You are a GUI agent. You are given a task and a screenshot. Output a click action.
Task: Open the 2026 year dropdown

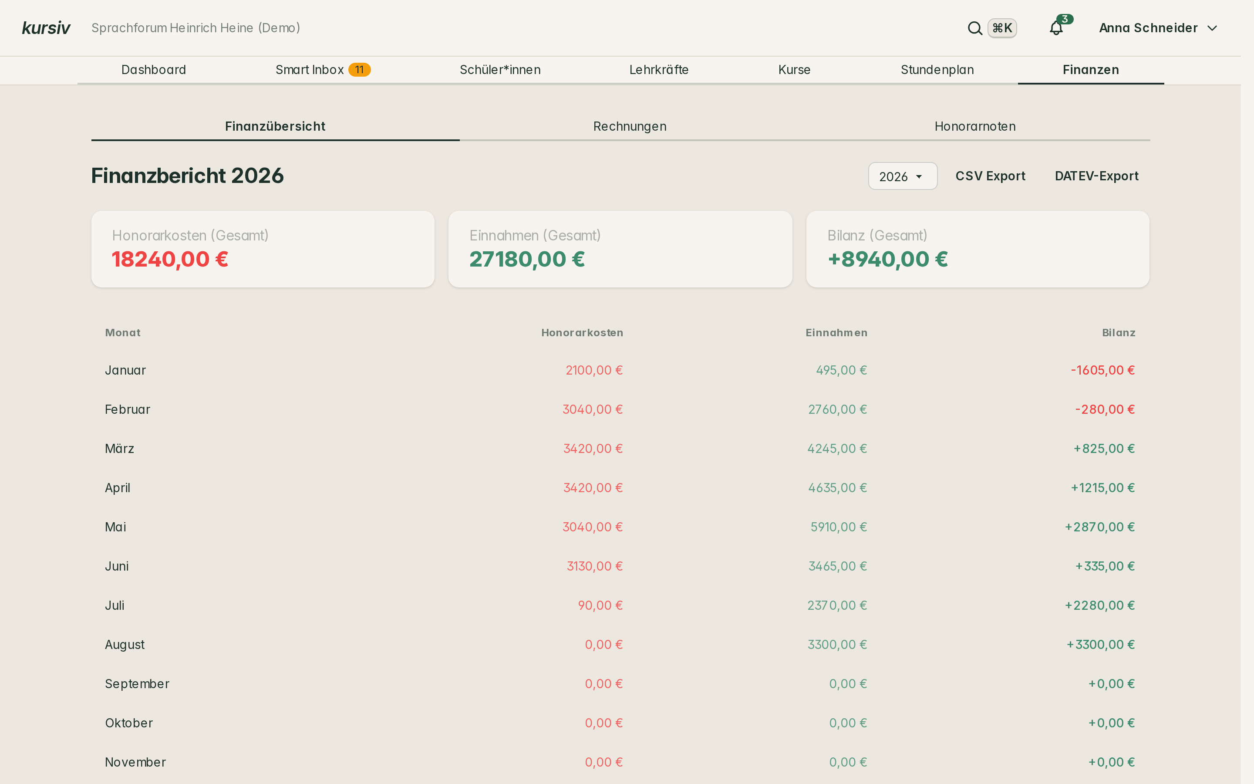click(x=902, y=176)
